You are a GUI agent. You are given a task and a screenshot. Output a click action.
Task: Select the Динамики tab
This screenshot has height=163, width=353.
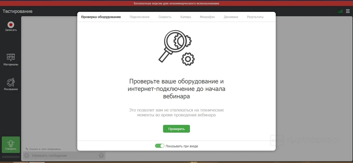click(231, 17)
